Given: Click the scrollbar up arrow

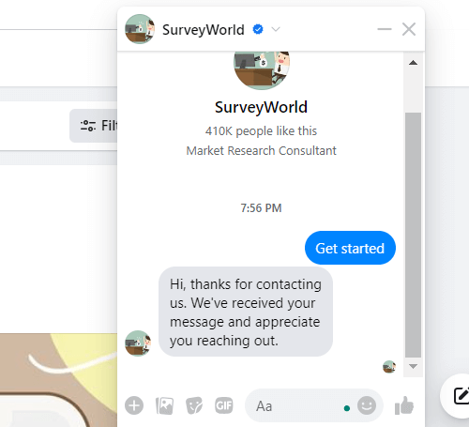Looking at the screenshot, I should (x=413, y=63).
